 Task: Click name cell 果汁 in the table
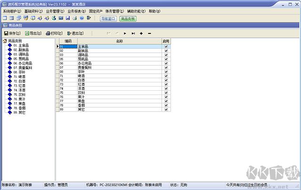click(x=119, y=97)
